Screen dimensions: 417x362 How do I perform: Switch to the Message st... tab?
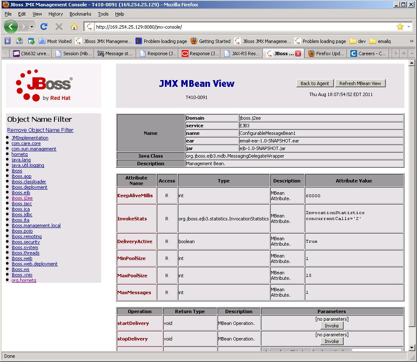coord(115,54)
